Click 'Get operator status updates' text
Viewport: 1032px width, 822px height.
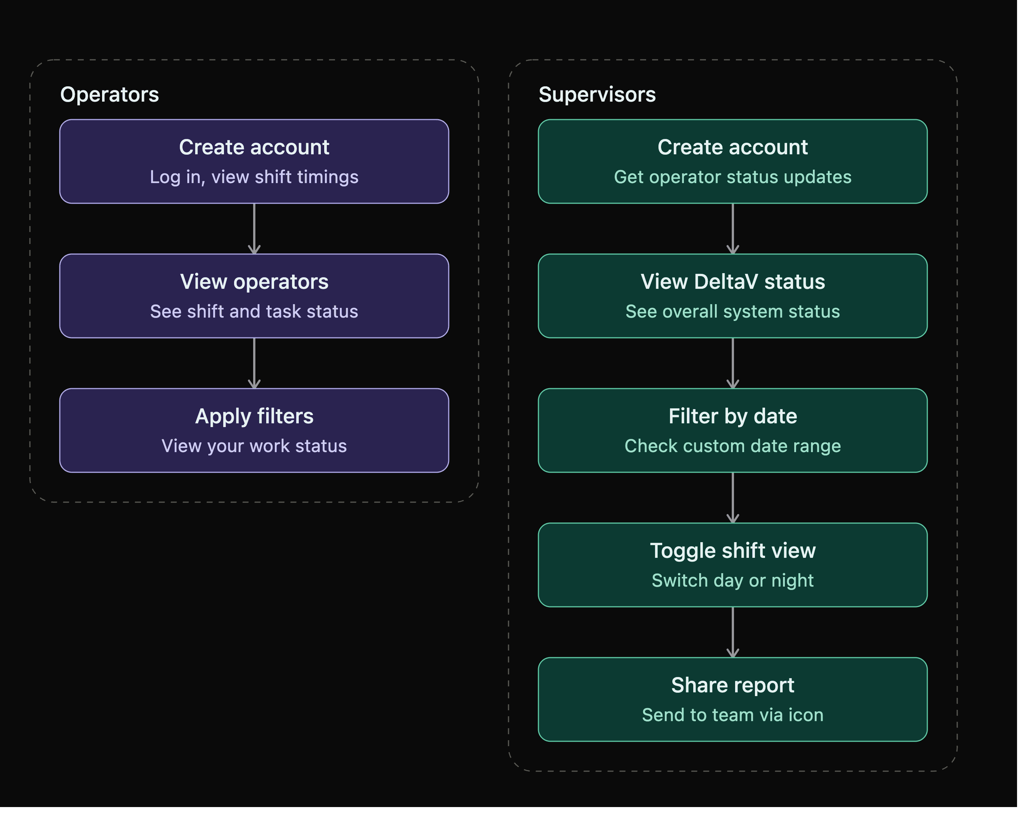click(732, 177)
